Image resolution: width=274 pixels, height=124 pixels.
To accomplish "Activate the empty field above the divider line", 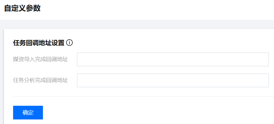I will coord(173,80).
